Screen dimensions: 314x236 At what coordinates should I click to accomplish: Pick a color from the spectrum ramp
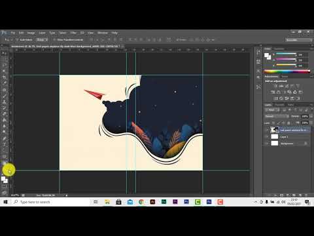click(287, 71)
